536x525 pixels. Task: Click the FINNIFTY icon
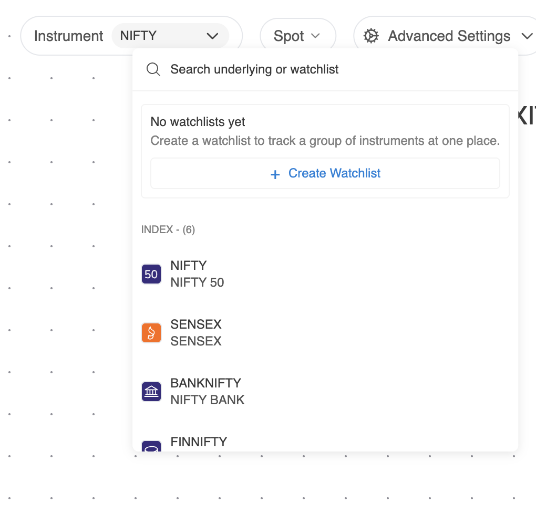pos(151,446)
